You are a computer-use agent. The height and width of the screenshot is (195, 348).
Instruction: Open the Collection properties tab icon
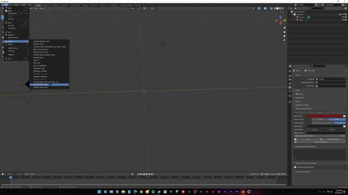(x=290, y=96)
